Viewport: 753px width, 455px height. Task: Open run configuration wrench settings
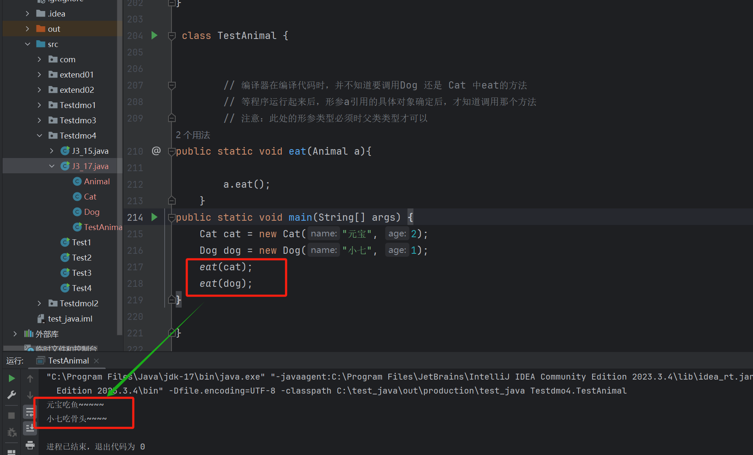tap(12, 395)
